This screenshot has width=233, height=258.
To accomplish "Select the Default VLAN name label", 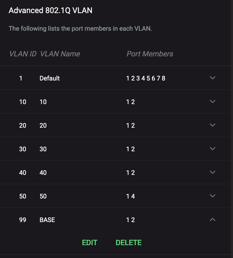I will pyautogui.click(x=50, y=78).
